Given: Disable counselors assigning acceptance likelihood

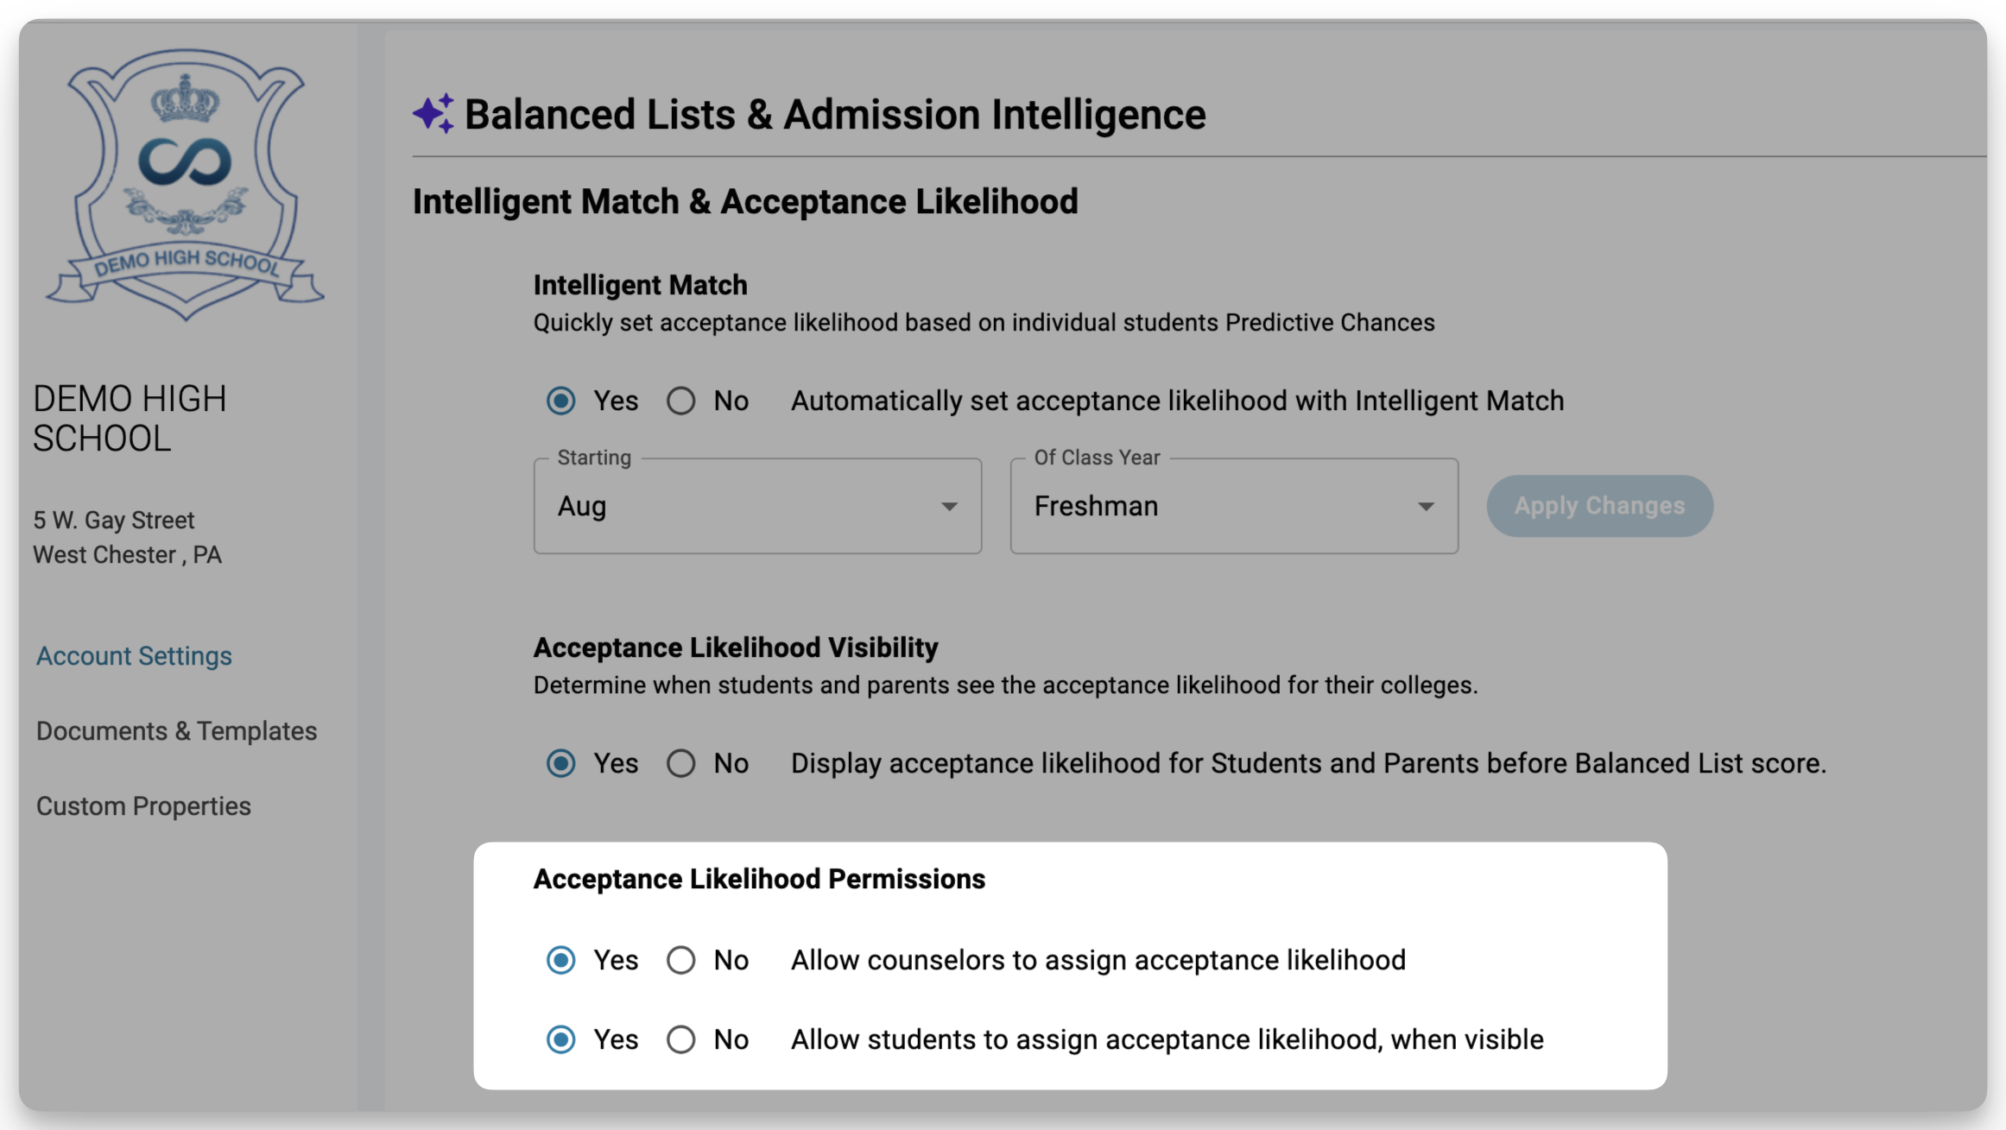Looking at the screenshot, I should point(680,960).
